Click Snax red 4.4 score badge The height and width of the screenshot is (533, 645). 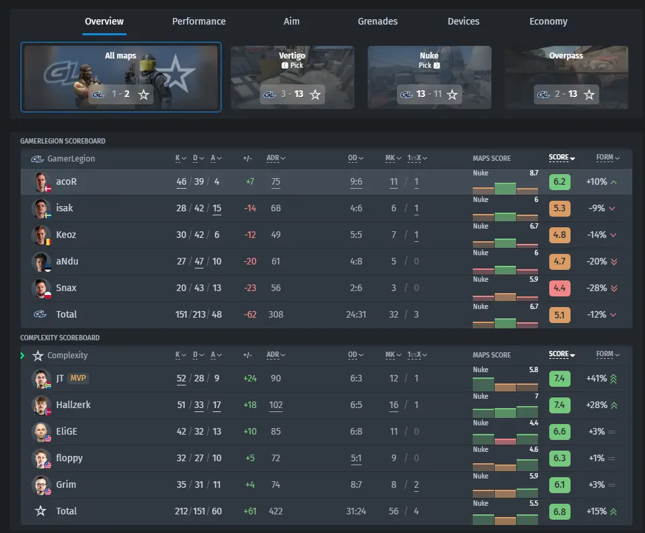tap(559, 288)
